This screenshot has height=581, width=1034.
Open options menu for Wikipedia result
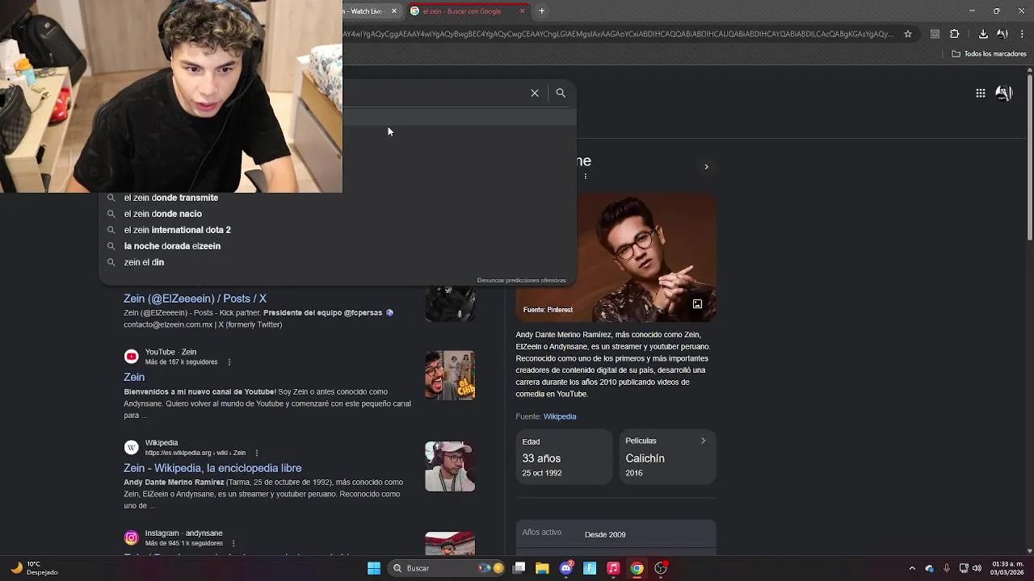[x=257, y=453]
